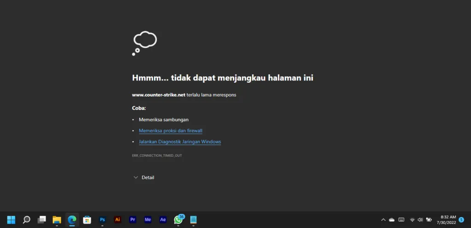Launch Adobe After Effects (Ae) icon
Screen dimensions: 471x228
(x=163, y=220)
